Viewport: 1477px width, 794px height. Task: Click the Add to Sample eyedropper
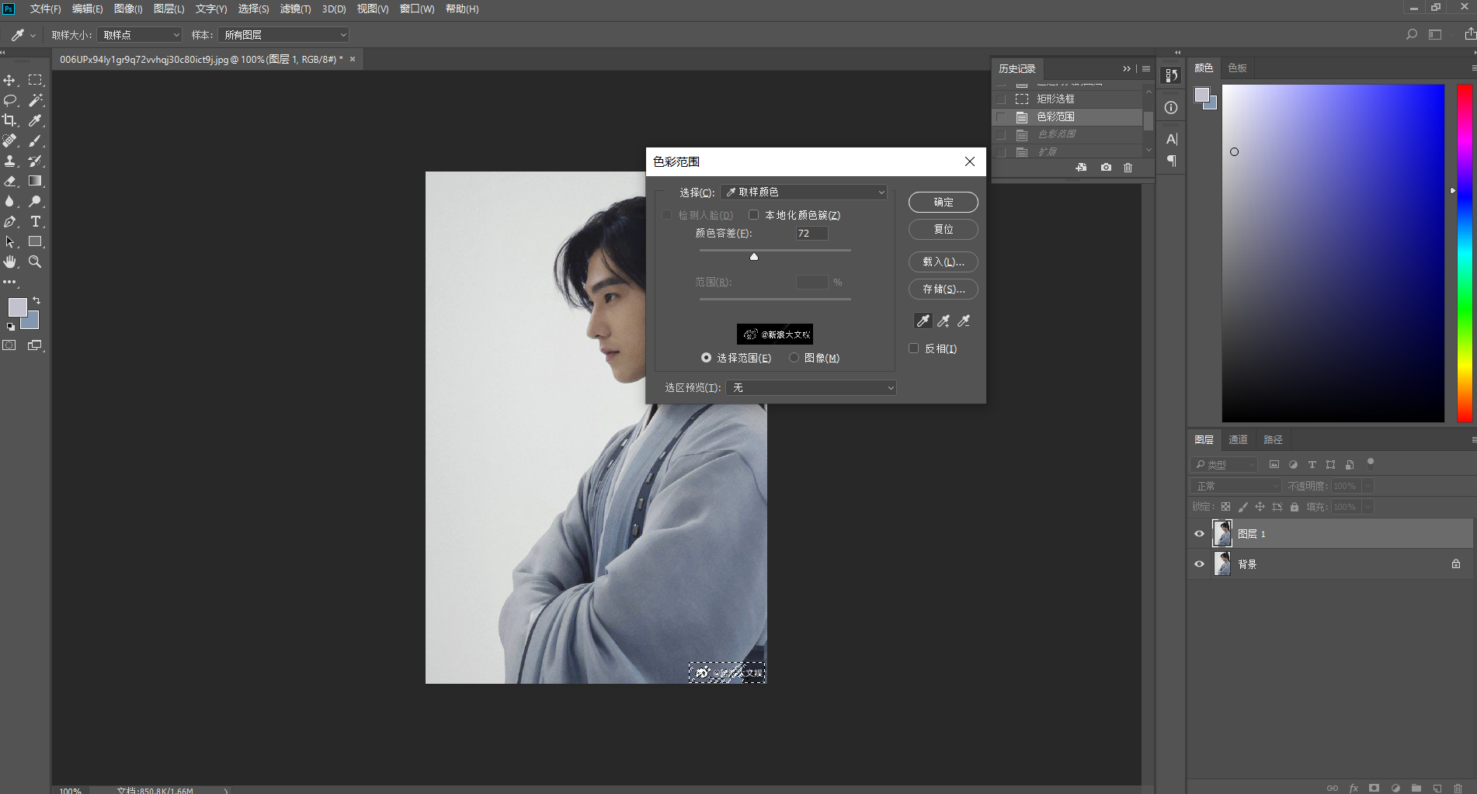point(944,321)
